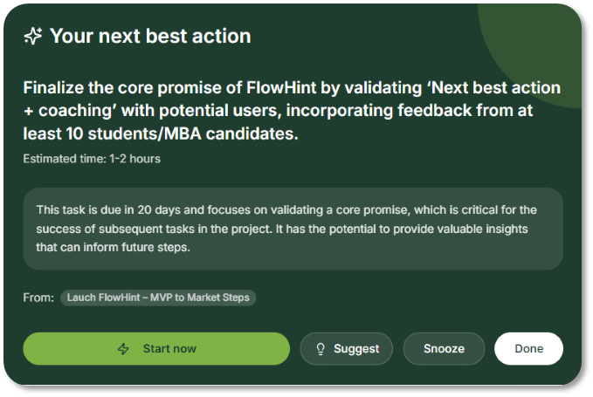Click the lightning bolt icon in Start now
The width and height of the screenshot is (593, 397).
point(124,349)
